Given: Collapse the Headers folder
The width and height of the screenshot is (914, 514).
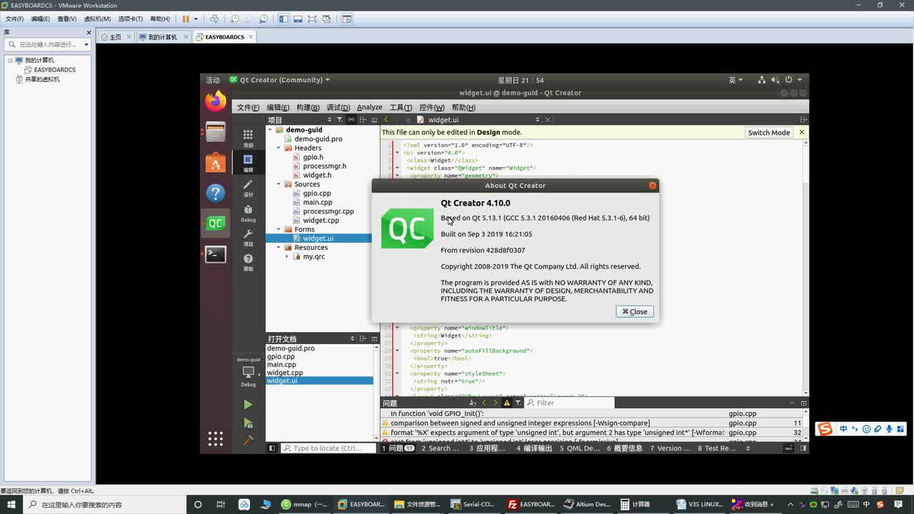Looking at the screenshot, I should (279, 148).
